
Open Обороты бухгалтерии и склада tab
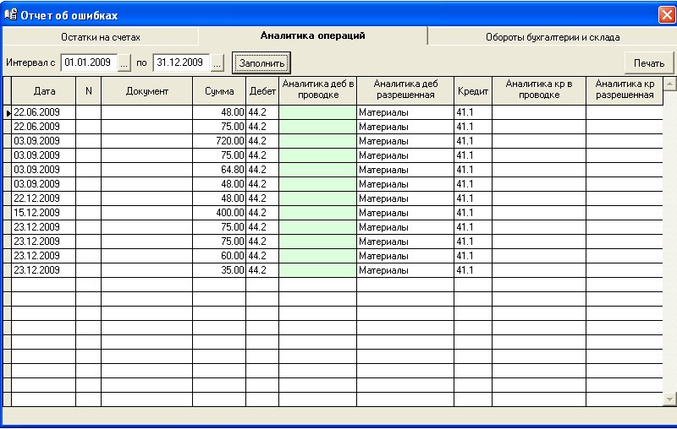(x=552, y=37)
